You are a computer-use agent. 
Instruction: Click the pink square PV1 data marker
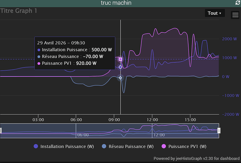pyautogui.click(x=120, y=59)
